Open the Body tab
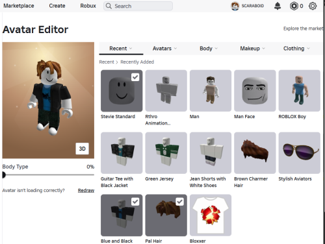This screenshot has width=325, height=244. pyautogui.click(x=209, y=49)
